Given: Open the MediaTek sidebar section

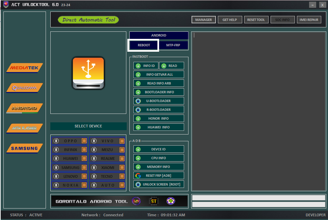Looking at the screenshot, I should pyautogui.click(x=24, y=68).
